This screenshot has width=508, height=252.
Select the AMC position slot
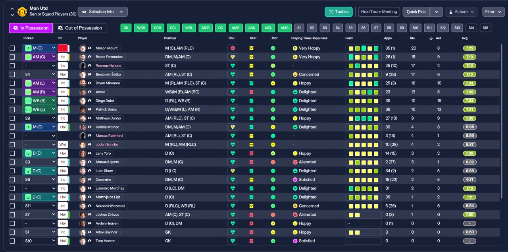pyautogui.click(x=284, y=28)
